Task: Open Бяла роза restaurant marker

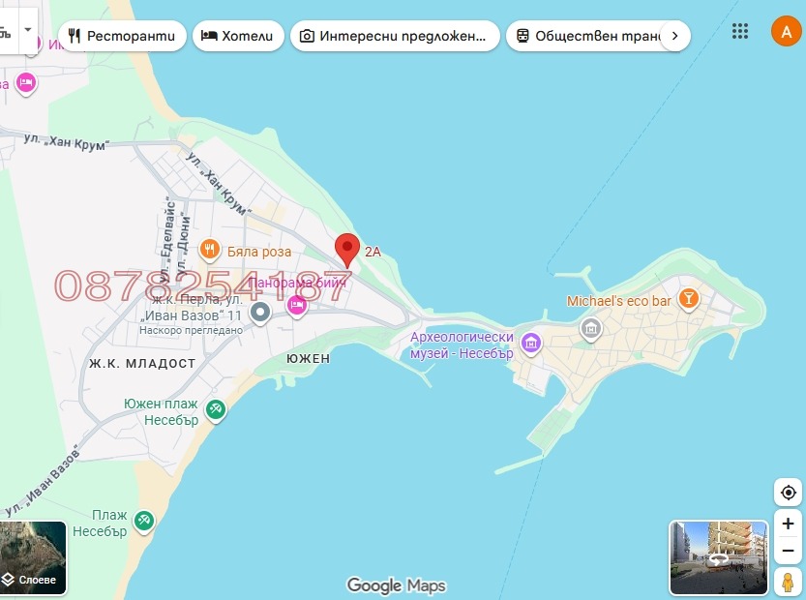Action: (x=209, y=251)
